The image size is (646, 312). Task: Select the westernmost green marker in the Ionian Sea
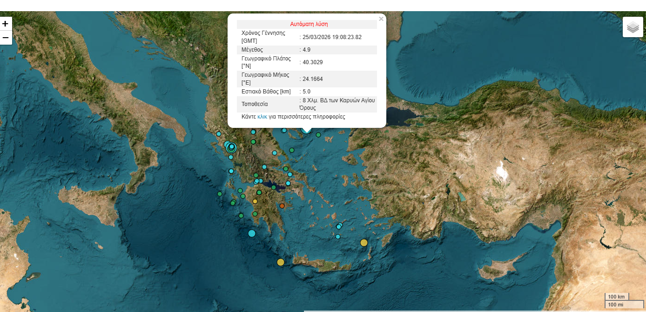pyautogui.click(x=220, y=194)
